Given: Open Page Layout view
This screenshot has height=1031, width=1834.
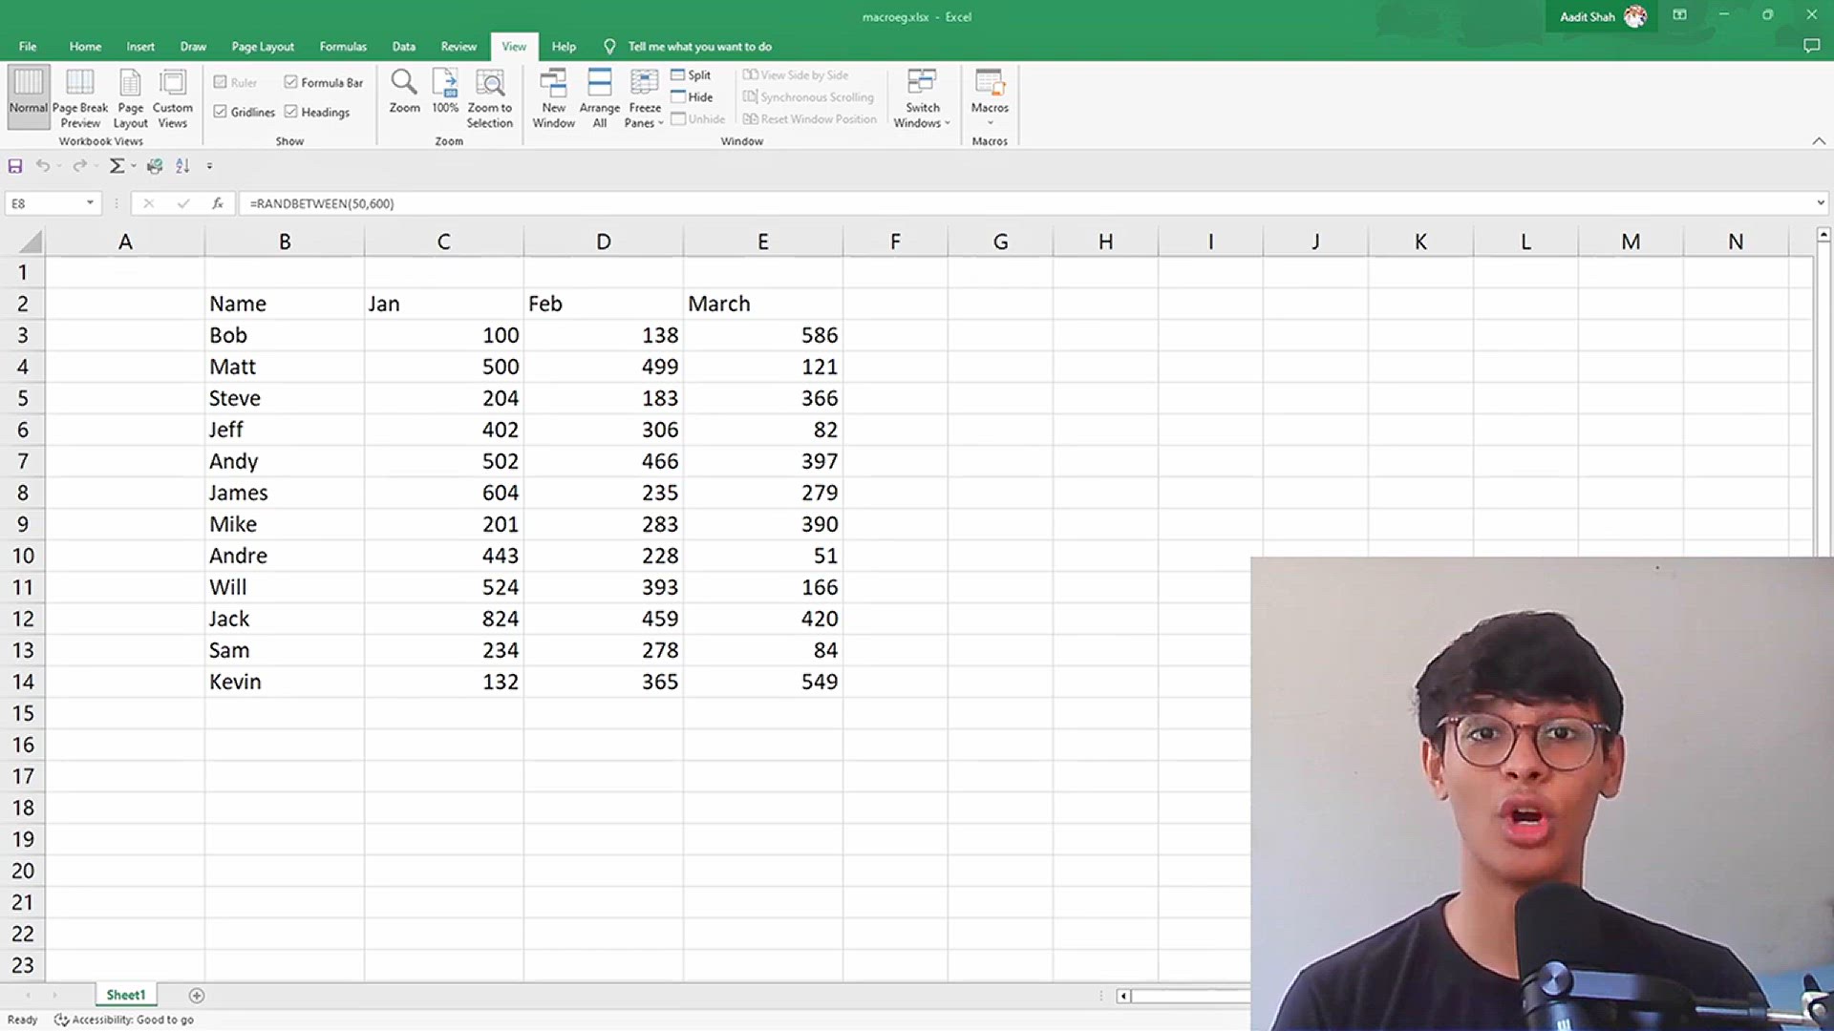Looking at the screenshot, I should tap(131, 97).
